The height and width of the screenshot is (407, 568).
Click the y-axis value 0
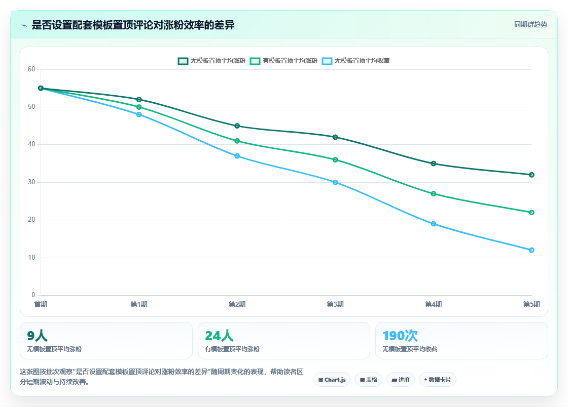coord(33,295)
